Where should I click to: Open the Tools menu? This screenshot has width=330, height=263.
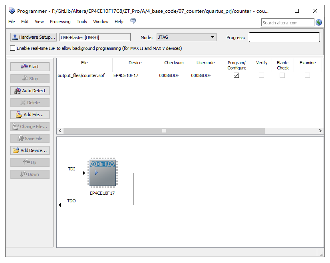pos(82,22)
